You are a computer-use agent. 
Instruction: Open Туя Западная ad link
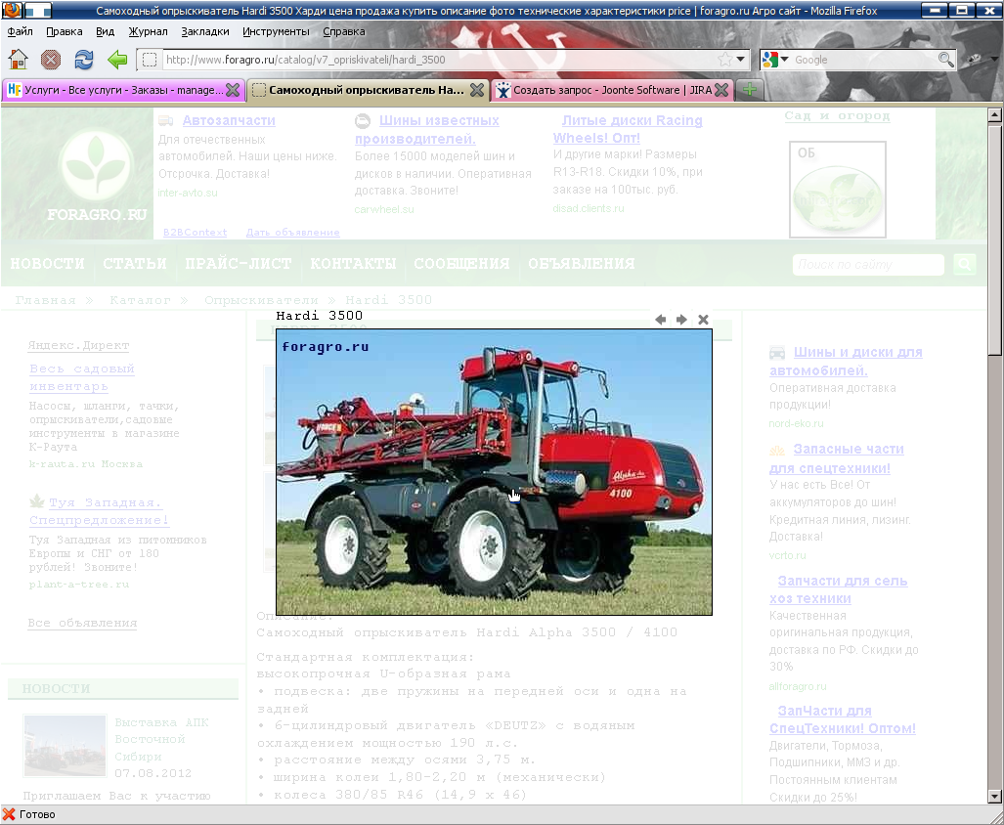tap(100, 511)
